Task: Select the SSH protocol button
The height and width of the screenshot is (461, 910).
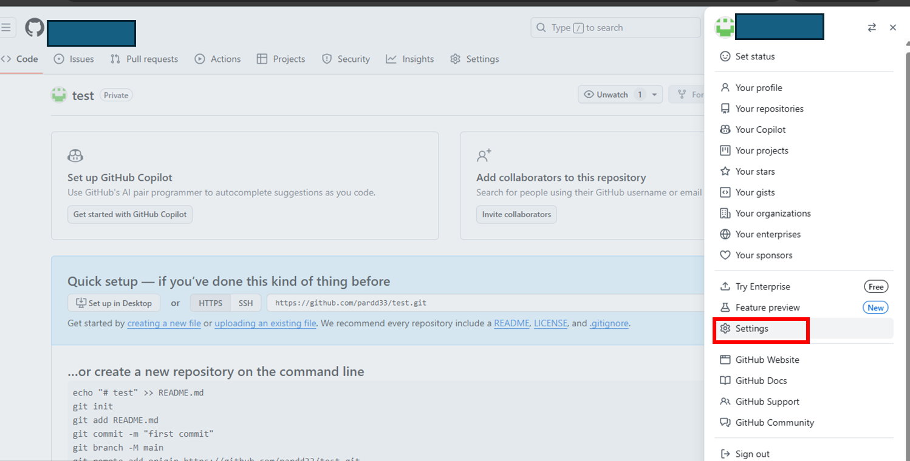Action: (x=245, y=303)
